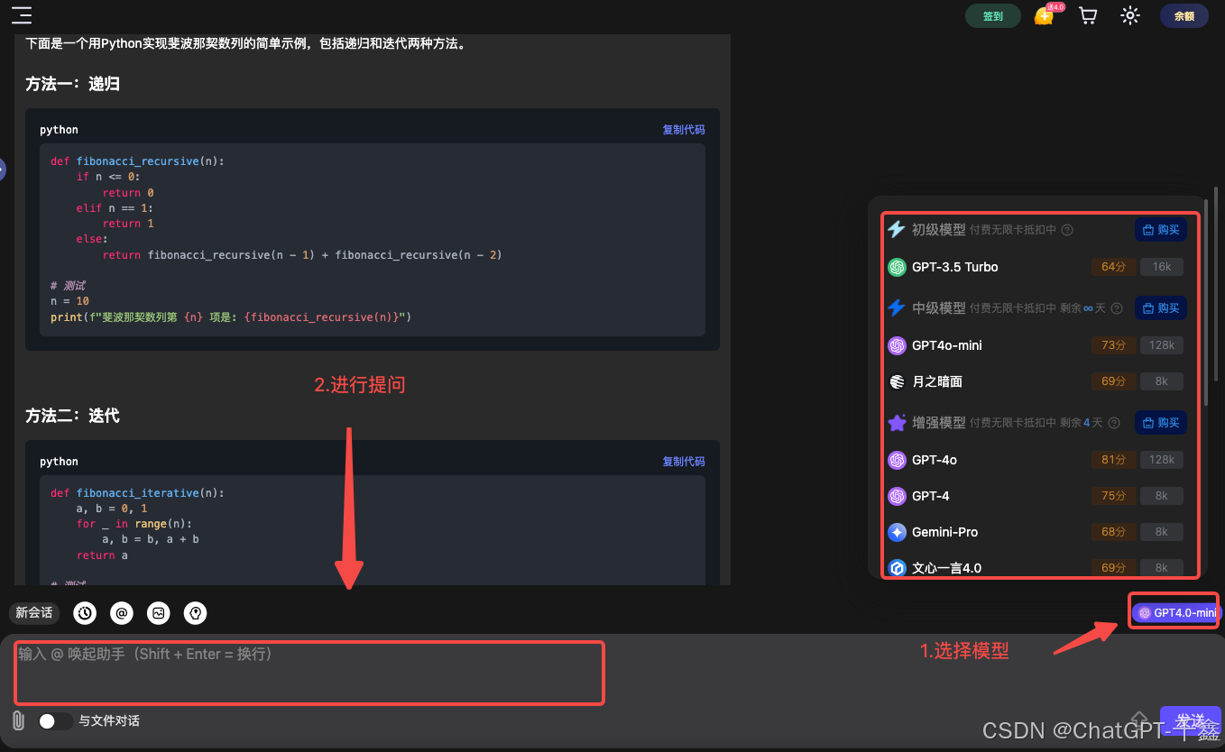This screenshot has width=1225, height=752.
Task: Click the @ assistant icon
Action: click(122, 613)
